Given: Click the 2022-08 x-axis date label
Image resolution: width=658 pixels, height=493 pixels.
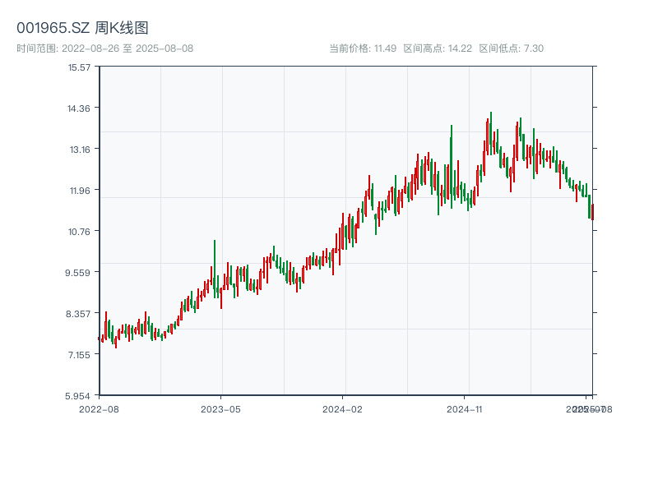Looking at the screenshot, I should point(99,408).
